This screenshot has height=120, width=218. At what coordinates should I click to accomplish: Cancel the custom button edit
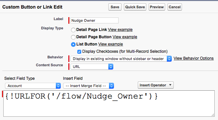click(x=175, y=7)
